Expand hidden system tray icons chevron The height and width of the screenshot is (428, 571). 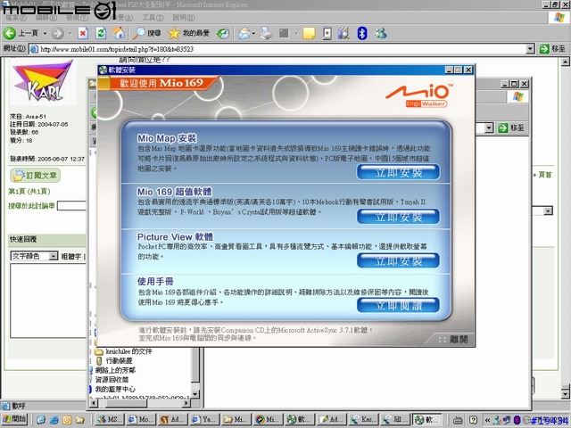487,420
